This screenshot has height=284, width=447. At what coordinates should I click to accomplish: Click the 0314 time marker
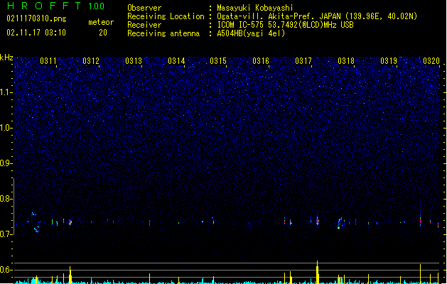176,61
